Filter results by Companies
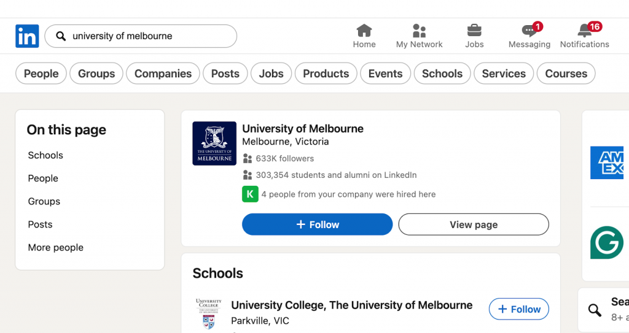This screenshot has height=333, width=629. click(163, 74)
